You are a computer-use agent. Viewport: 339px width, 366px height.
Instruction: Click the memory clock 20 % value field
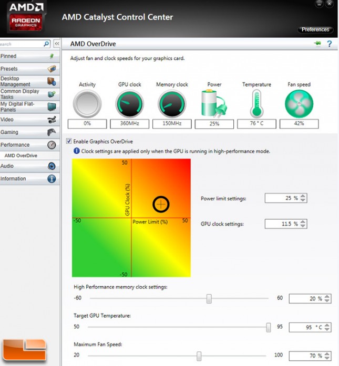tap(306, 298)
